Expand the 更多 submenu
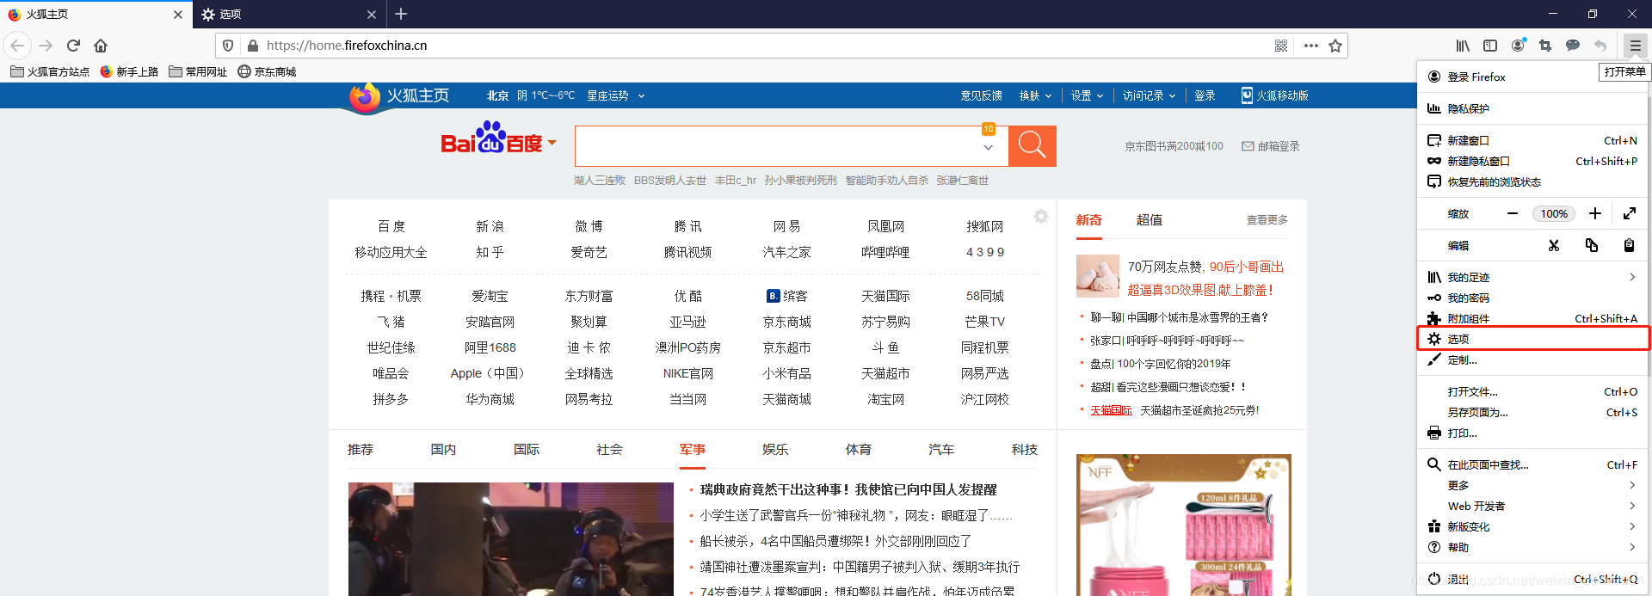Viewport: 1652px width, 596px height. 1533,485
